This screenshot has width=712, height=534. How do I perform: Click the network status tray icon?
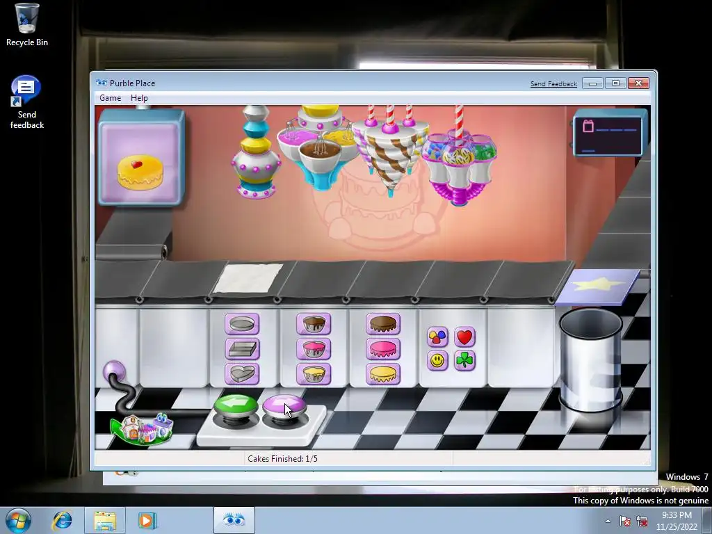click(x=642, y=521)
